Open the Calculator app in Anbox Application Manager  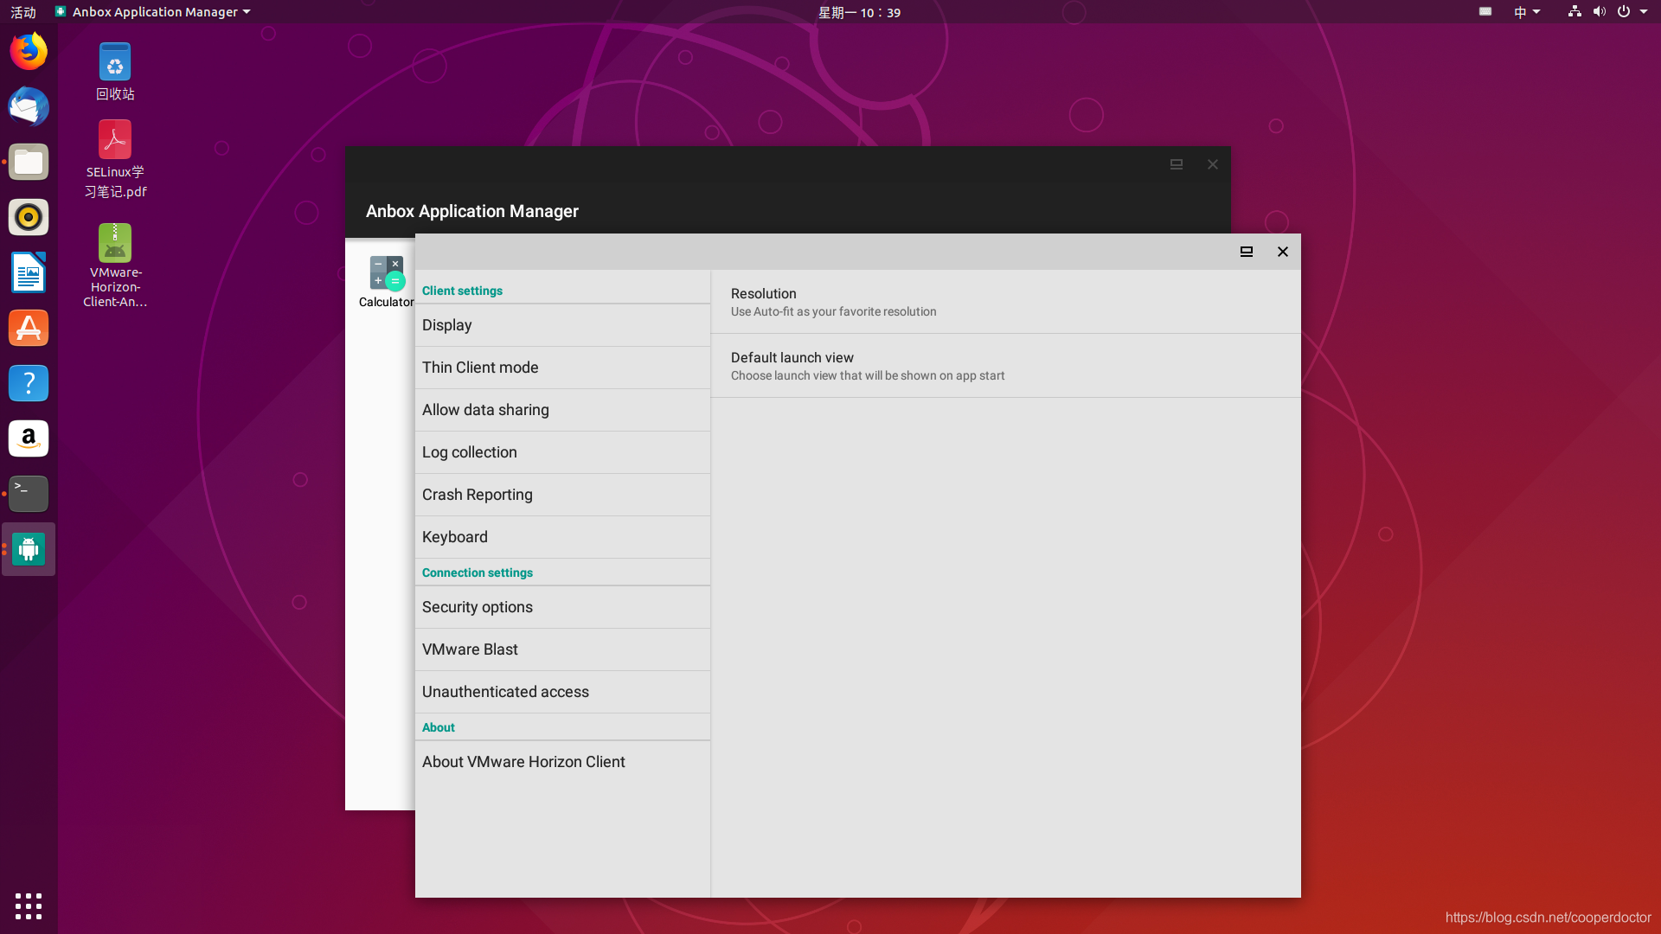coord(386,282)
